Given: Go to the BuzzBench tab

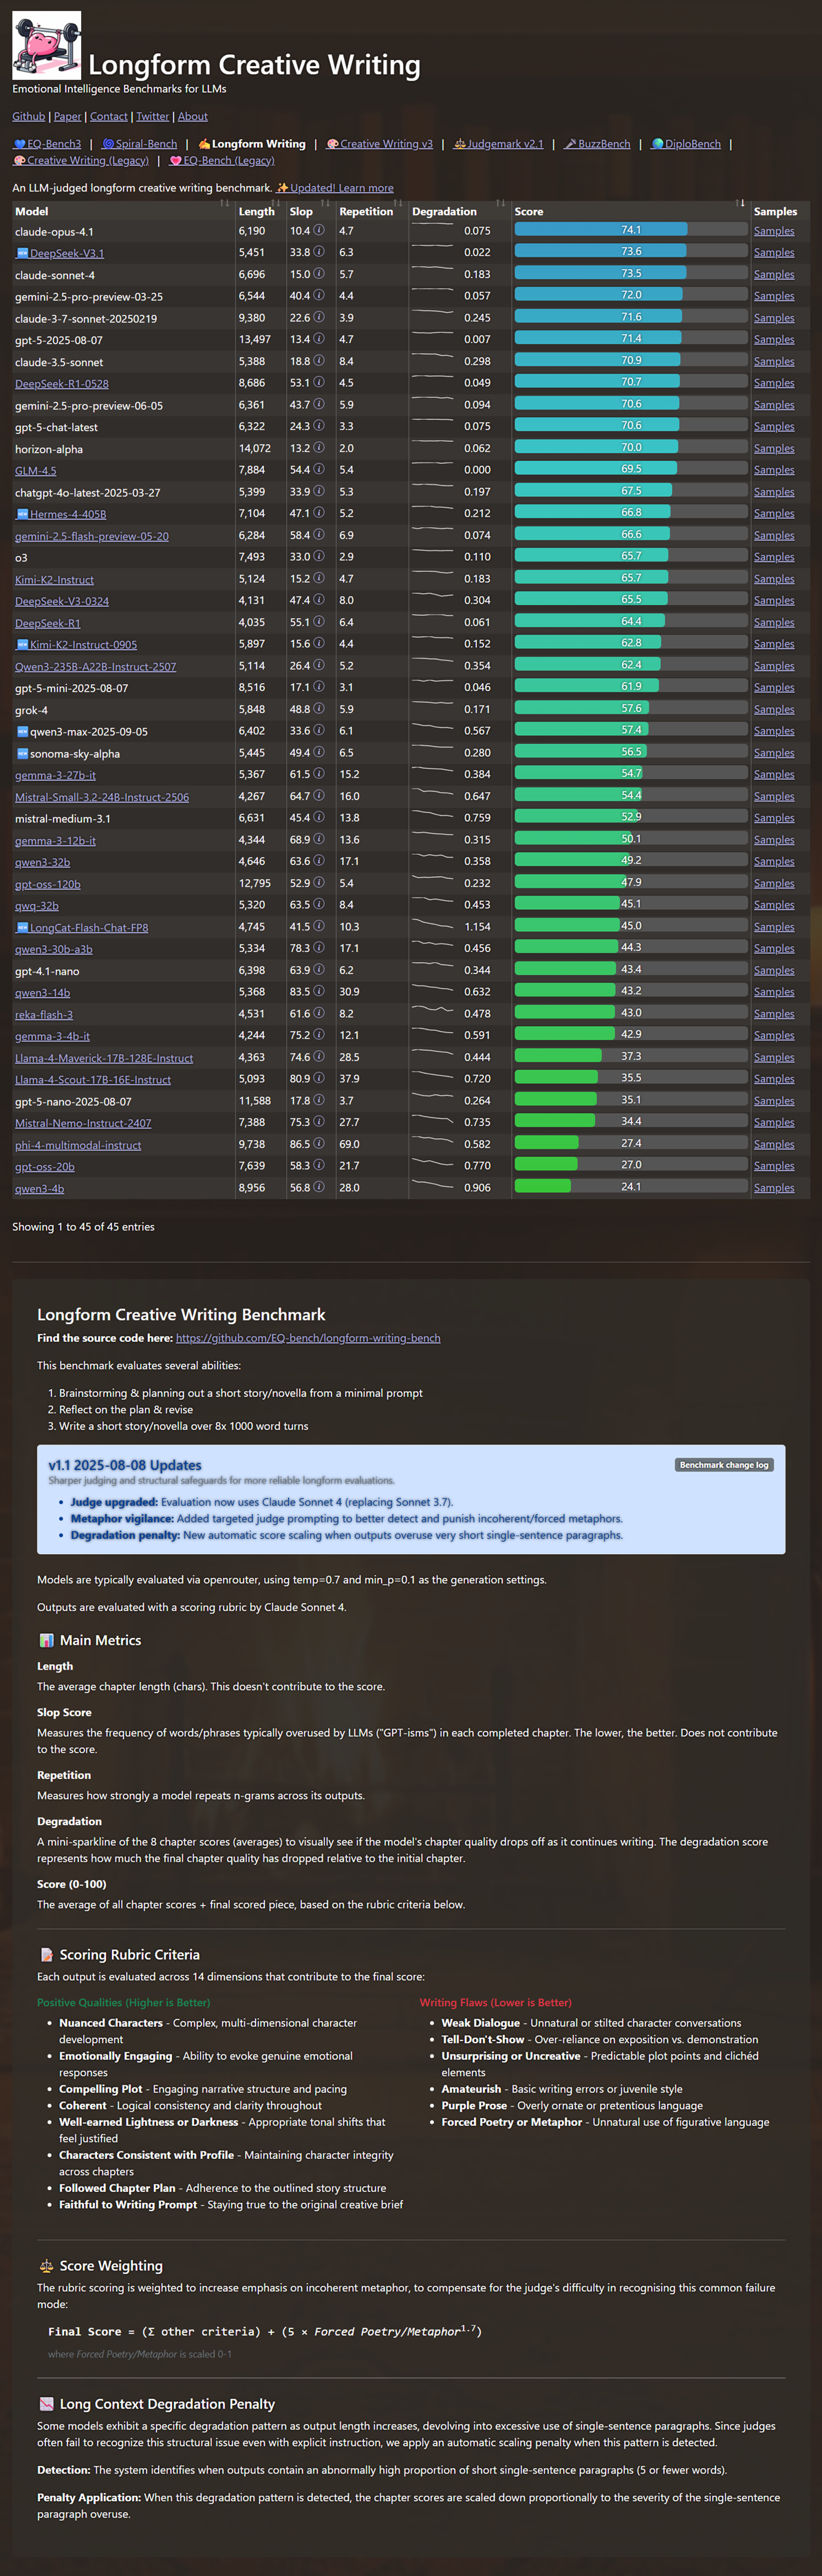Looking at the screenshot, I should coord(597,144).
